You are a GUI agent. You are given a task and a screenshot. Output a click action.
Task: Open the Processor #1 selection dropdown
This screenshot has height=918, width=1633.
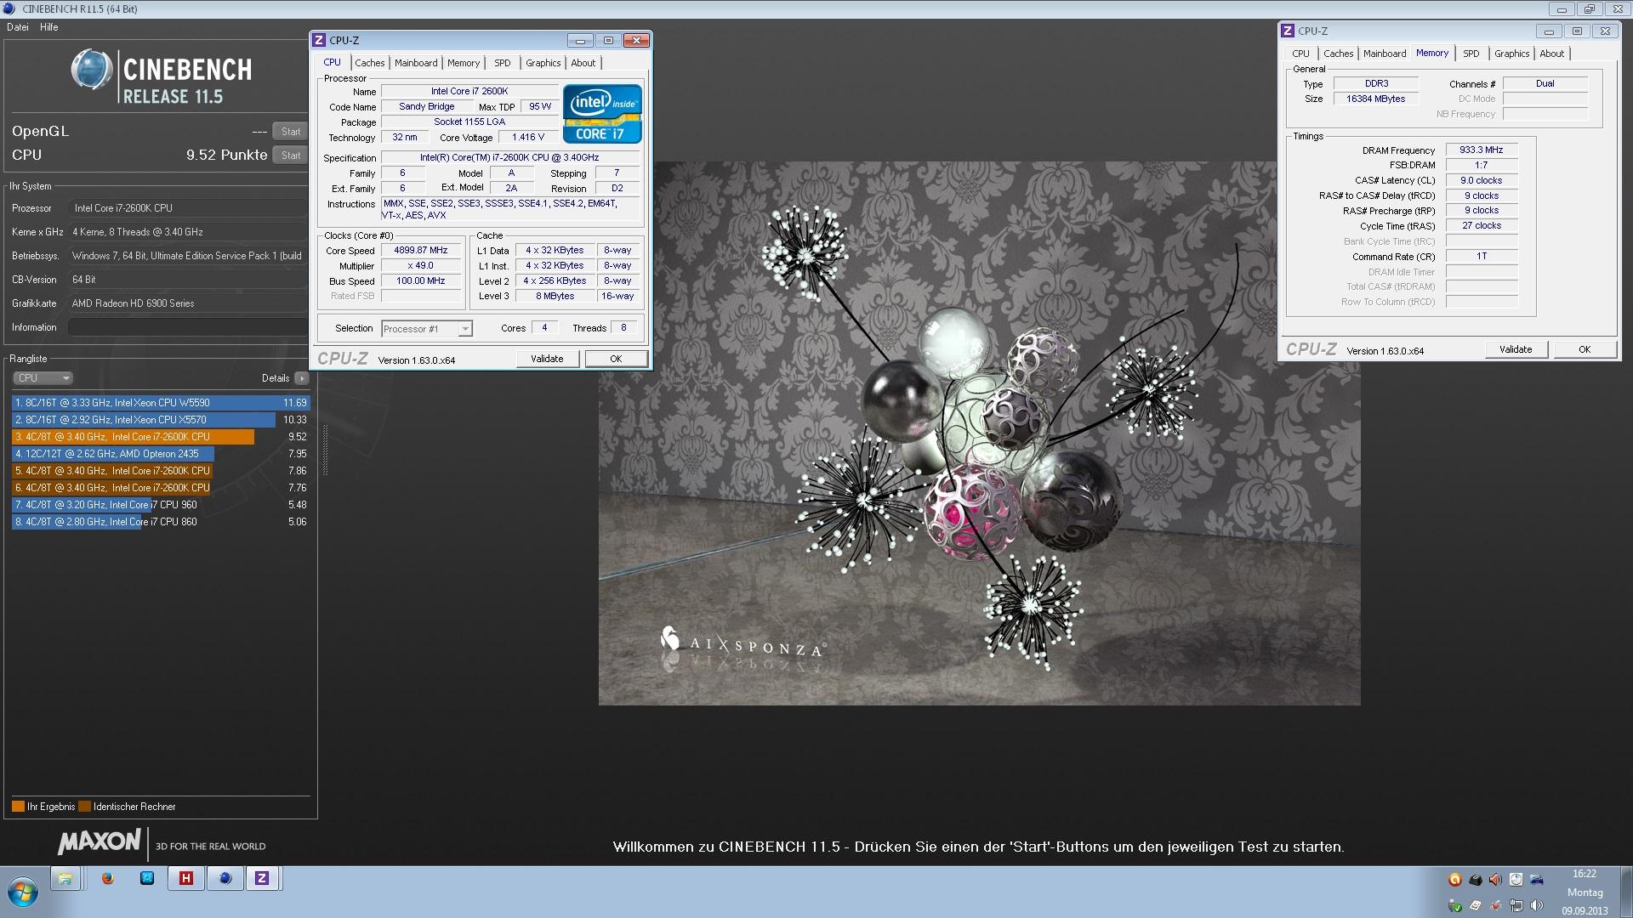pyautogui.click(x=427, y=329)
